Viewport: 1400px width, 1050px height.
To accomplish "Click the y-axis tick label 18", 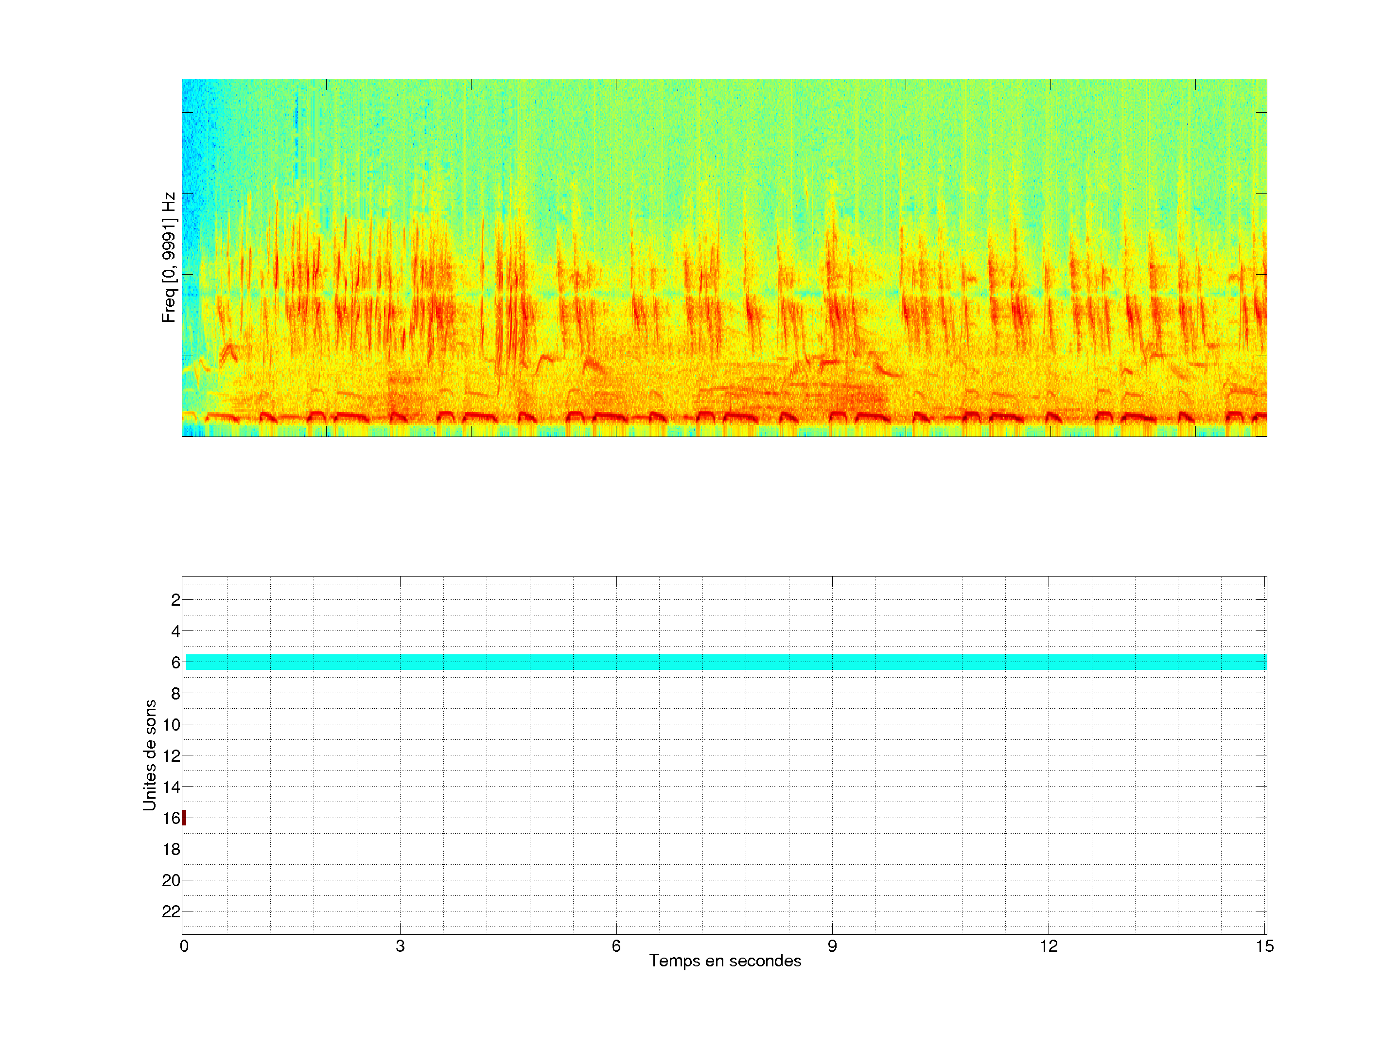I will [x=172, y=849].
